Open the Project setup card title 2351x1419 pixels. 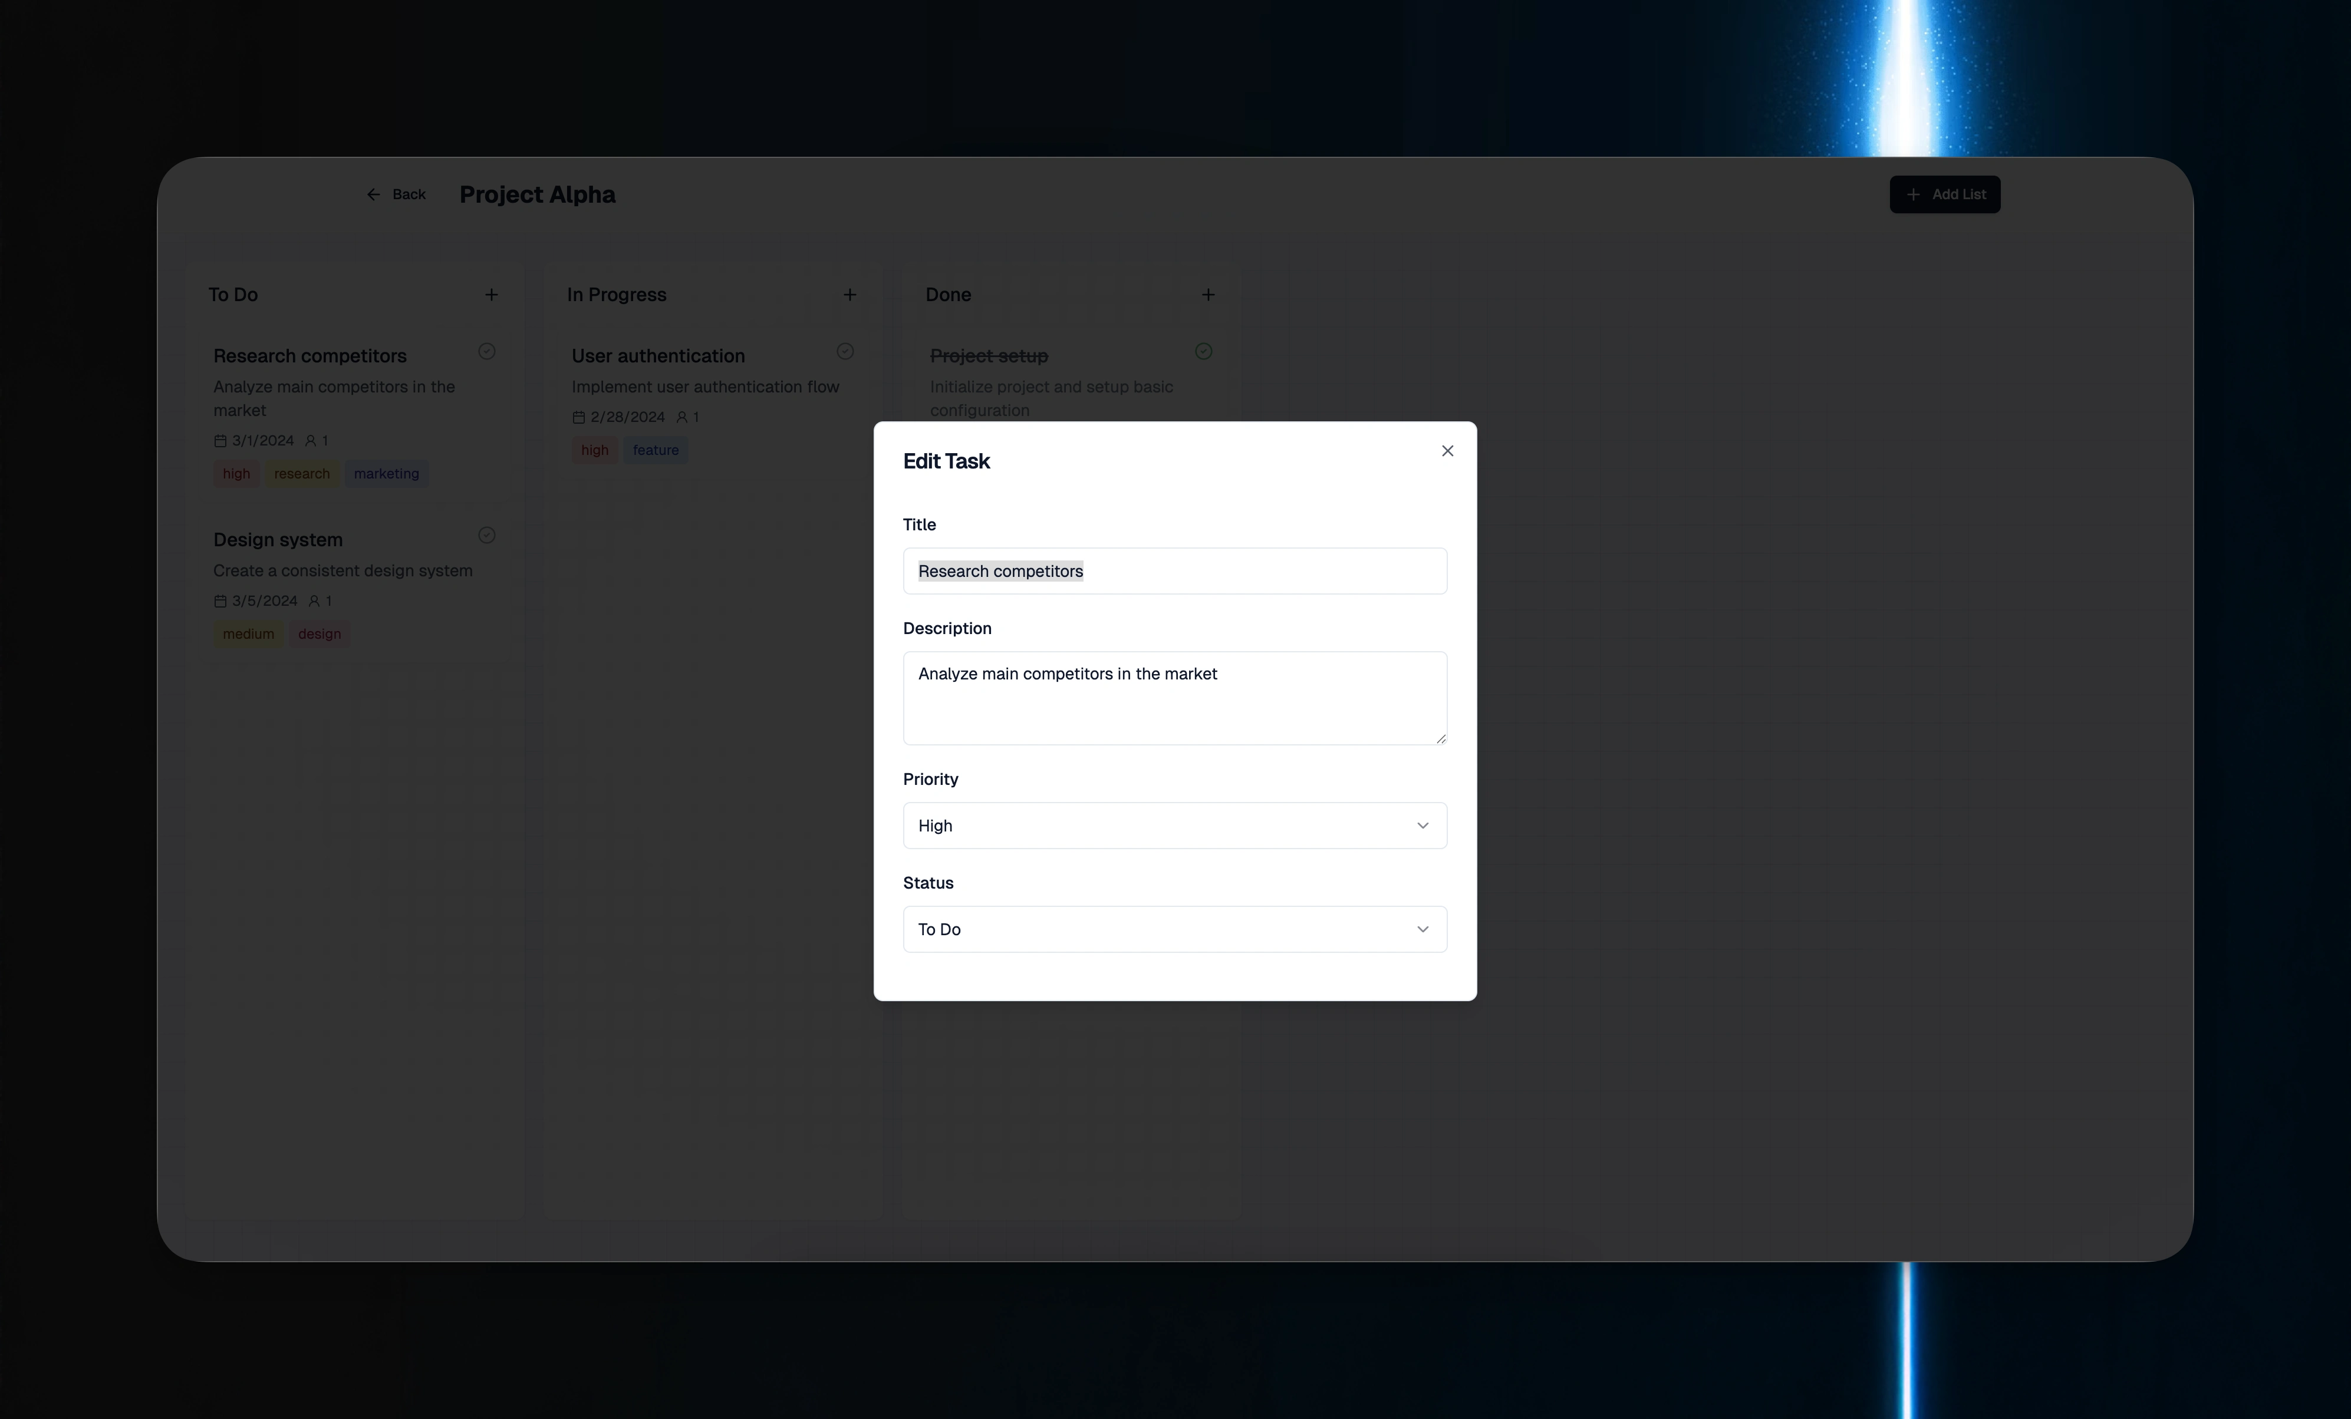point(989,356)
